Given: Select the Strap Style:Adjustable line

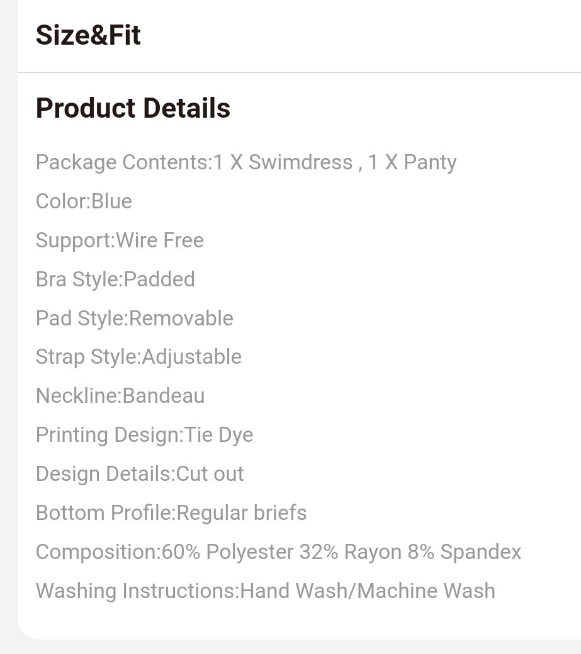Looking at the screenshot, I should tap(138, 357).
